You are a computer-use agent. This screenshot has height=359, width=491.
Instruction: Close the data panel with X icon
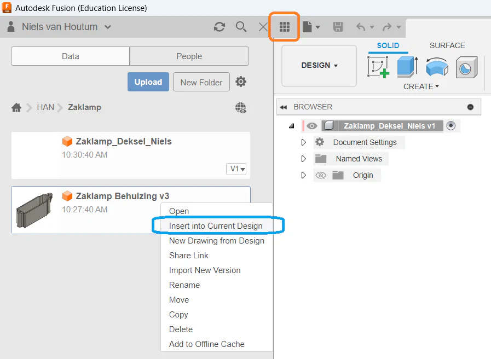coord(263,27)
